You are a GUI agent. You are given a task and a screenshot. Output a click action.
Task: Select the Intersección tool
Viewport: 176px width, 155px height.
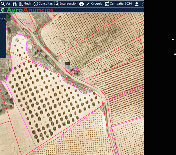[66, 4]
